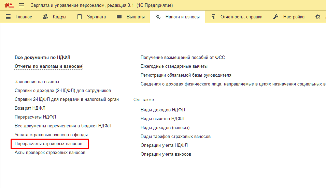Open Перерасчеты страховых взносов

48,144
